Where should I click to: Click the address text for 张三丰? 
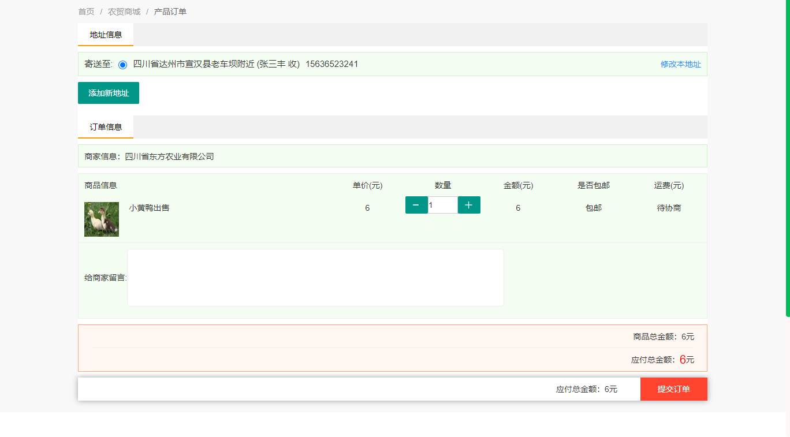click(217, 64)
